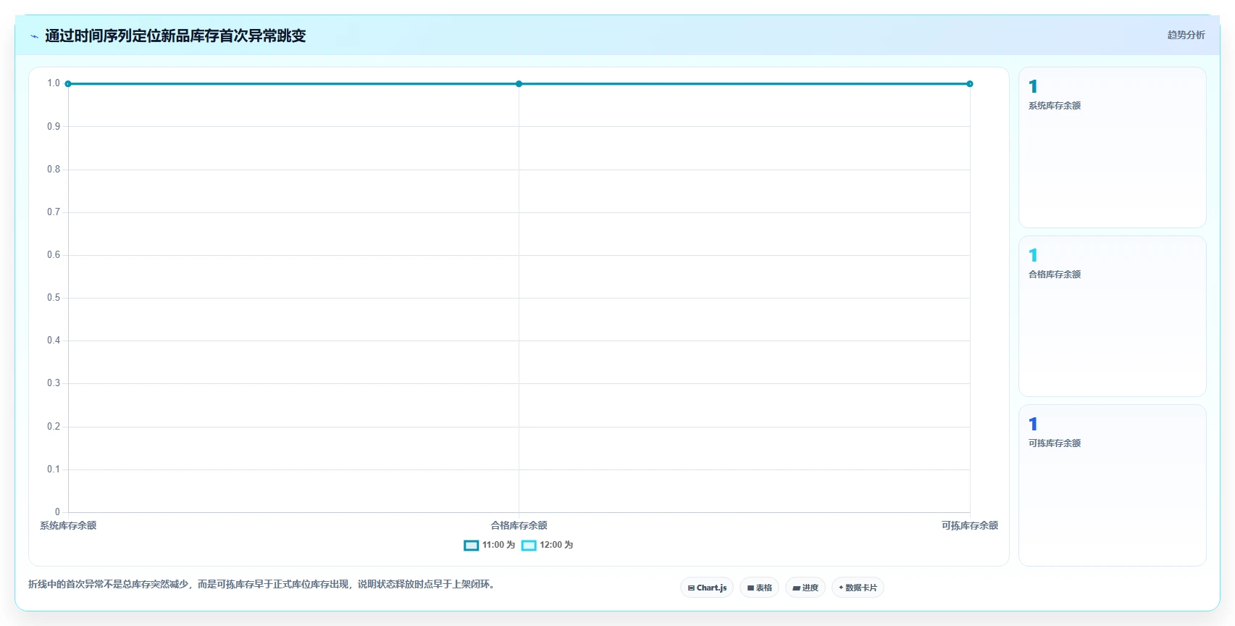The image size is (1235, 626).
Task: Toggle the 12:00 为 legend series
Action: pyautogui.click(x=547, y=545)
